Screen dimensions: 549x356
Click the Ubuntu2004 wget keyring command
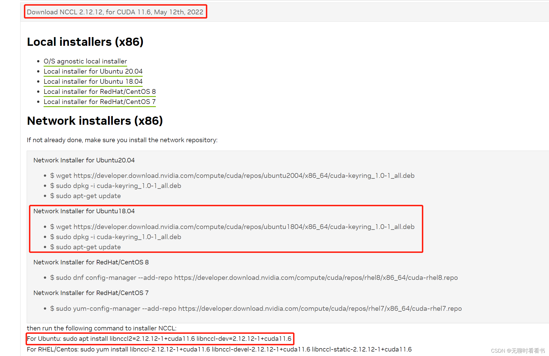pos(232,176)
